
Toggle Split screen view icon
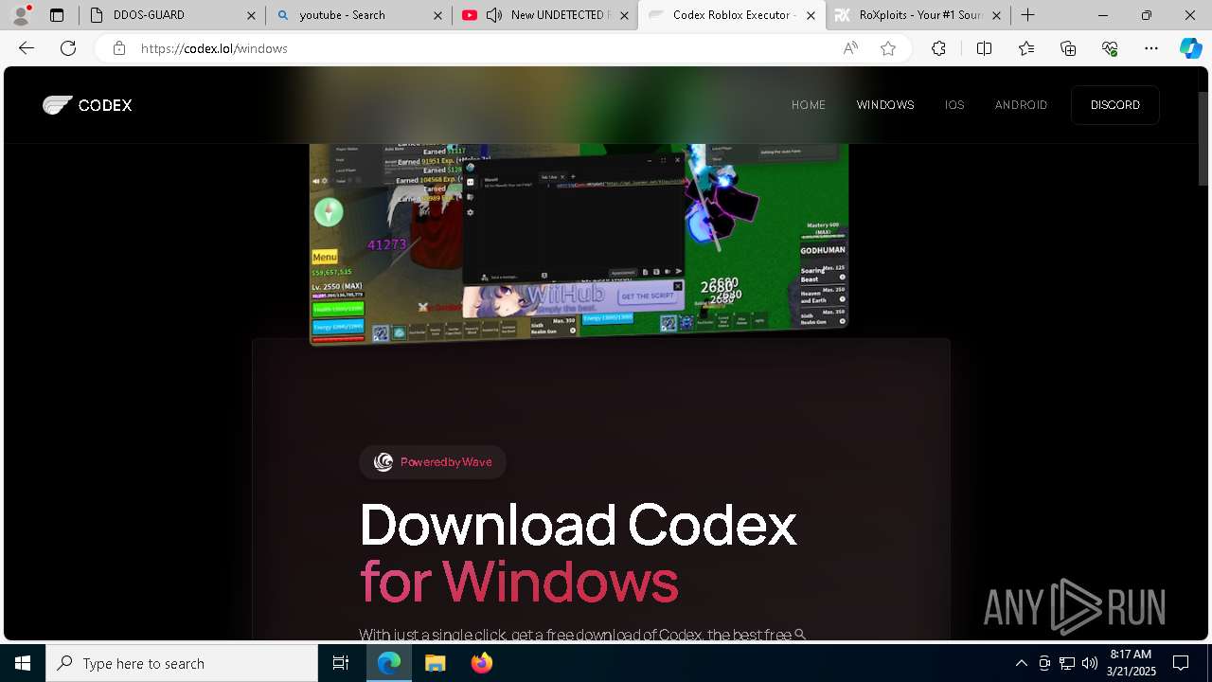tap(984, 48)
